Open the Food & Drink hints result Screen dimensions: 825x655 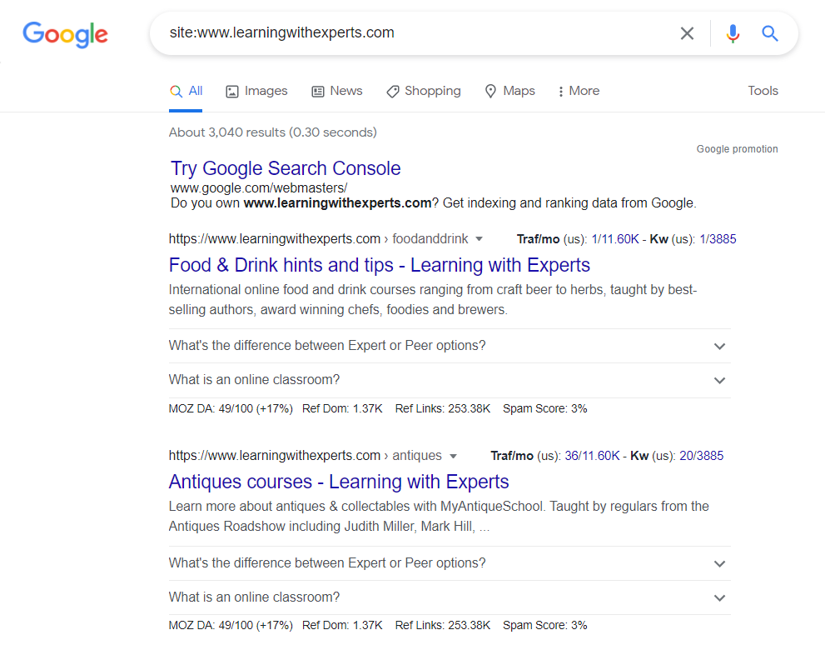[x=379, y=265]
